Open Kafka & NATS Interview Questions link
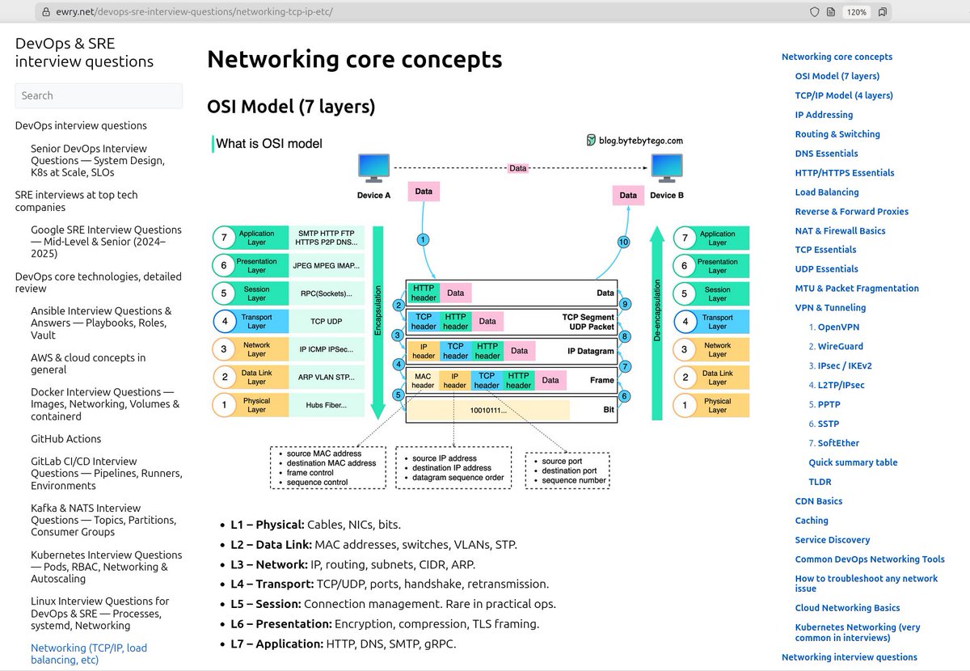The width and height of the screenshot is (970, 671). pyautogui.click(x=103, y=520)
